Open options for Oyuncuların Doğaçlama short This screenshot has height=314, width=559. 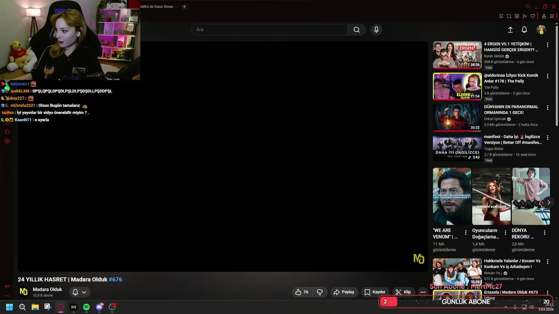[x=505, y=233]
